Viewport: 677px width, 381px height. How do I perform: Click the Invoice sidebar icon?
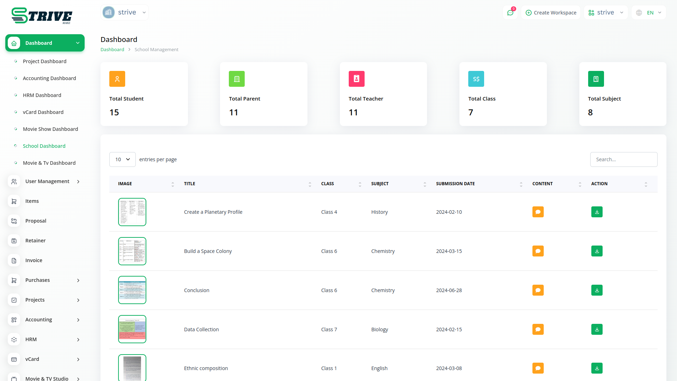(x=14, y=260)
